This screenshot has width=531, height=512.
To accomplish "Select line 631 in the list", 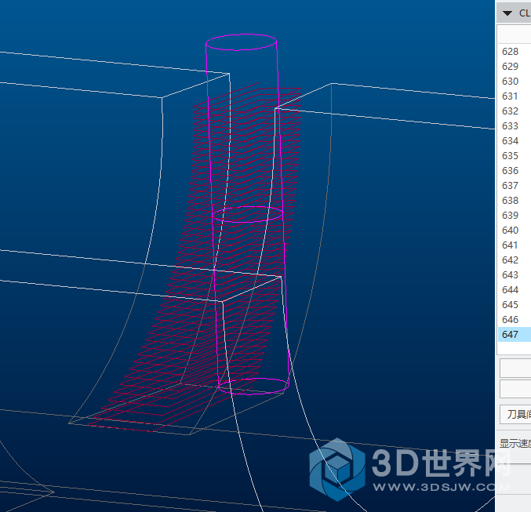I will tap(515, 96).
